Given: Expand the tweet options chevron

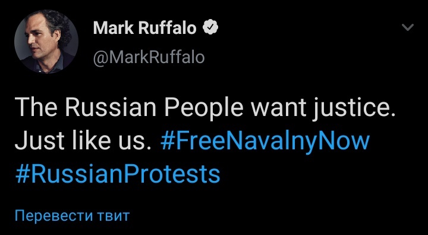Looking at the screenshot, I should point(408,27).
